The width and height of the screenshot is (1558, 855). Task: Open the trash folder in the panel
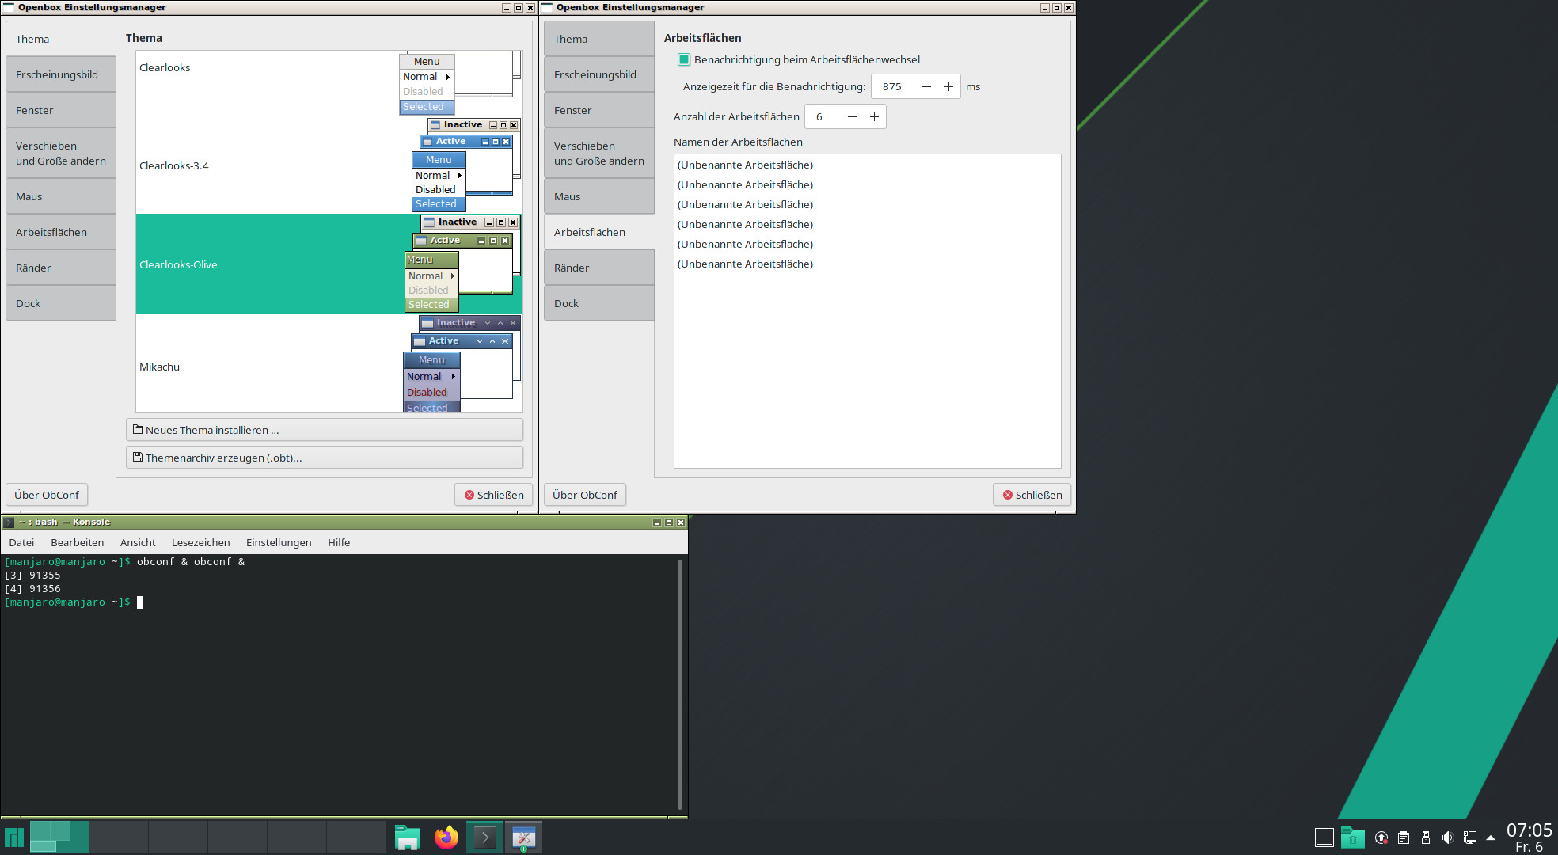1353,838
